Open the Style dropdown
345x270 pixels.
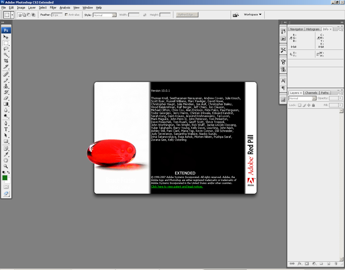(105, 15)
